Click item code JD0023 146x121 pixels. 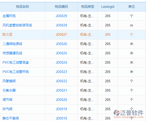pos(61,72)
